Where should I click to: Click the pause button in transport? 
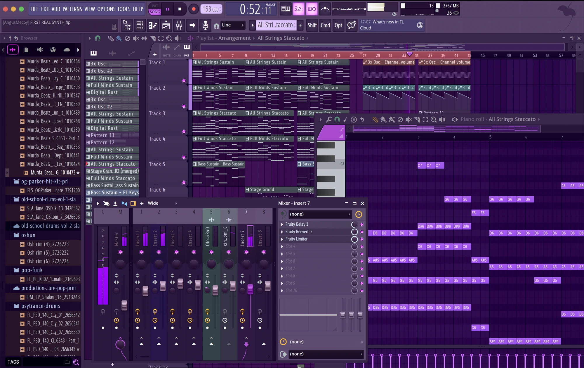point(167,9)
